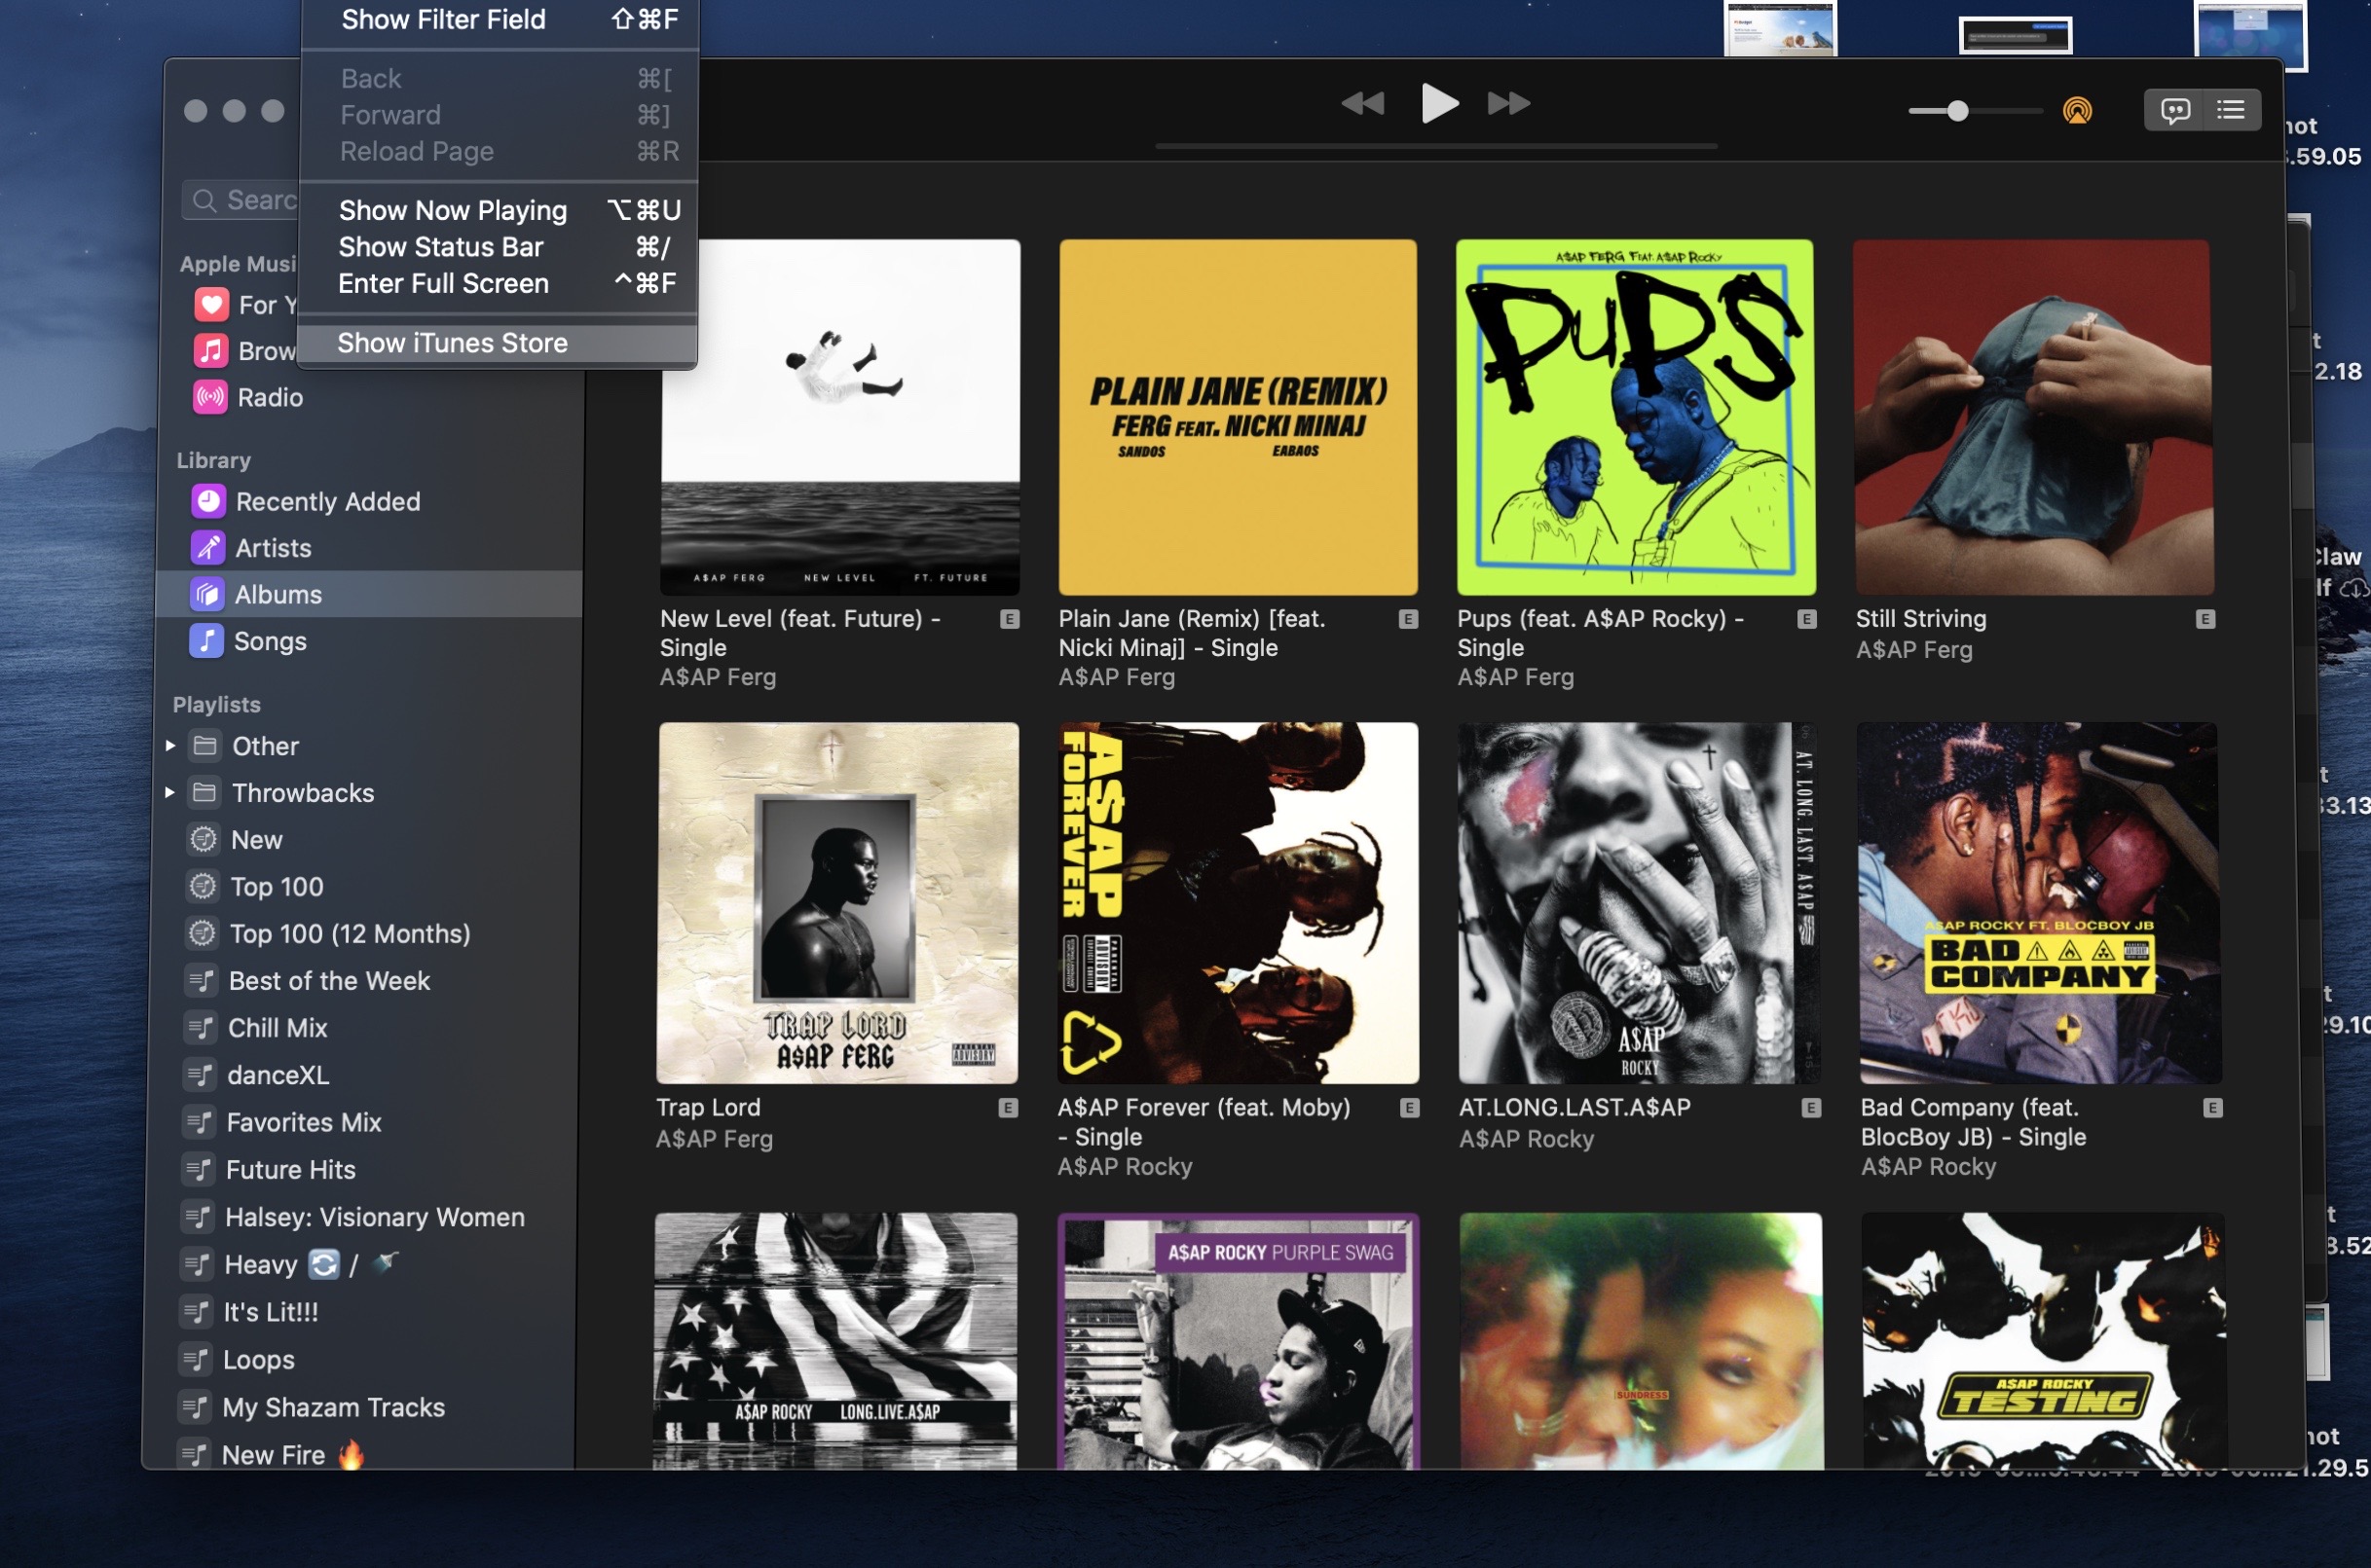Select the Recently Added clock icon

tap(208, 501)
